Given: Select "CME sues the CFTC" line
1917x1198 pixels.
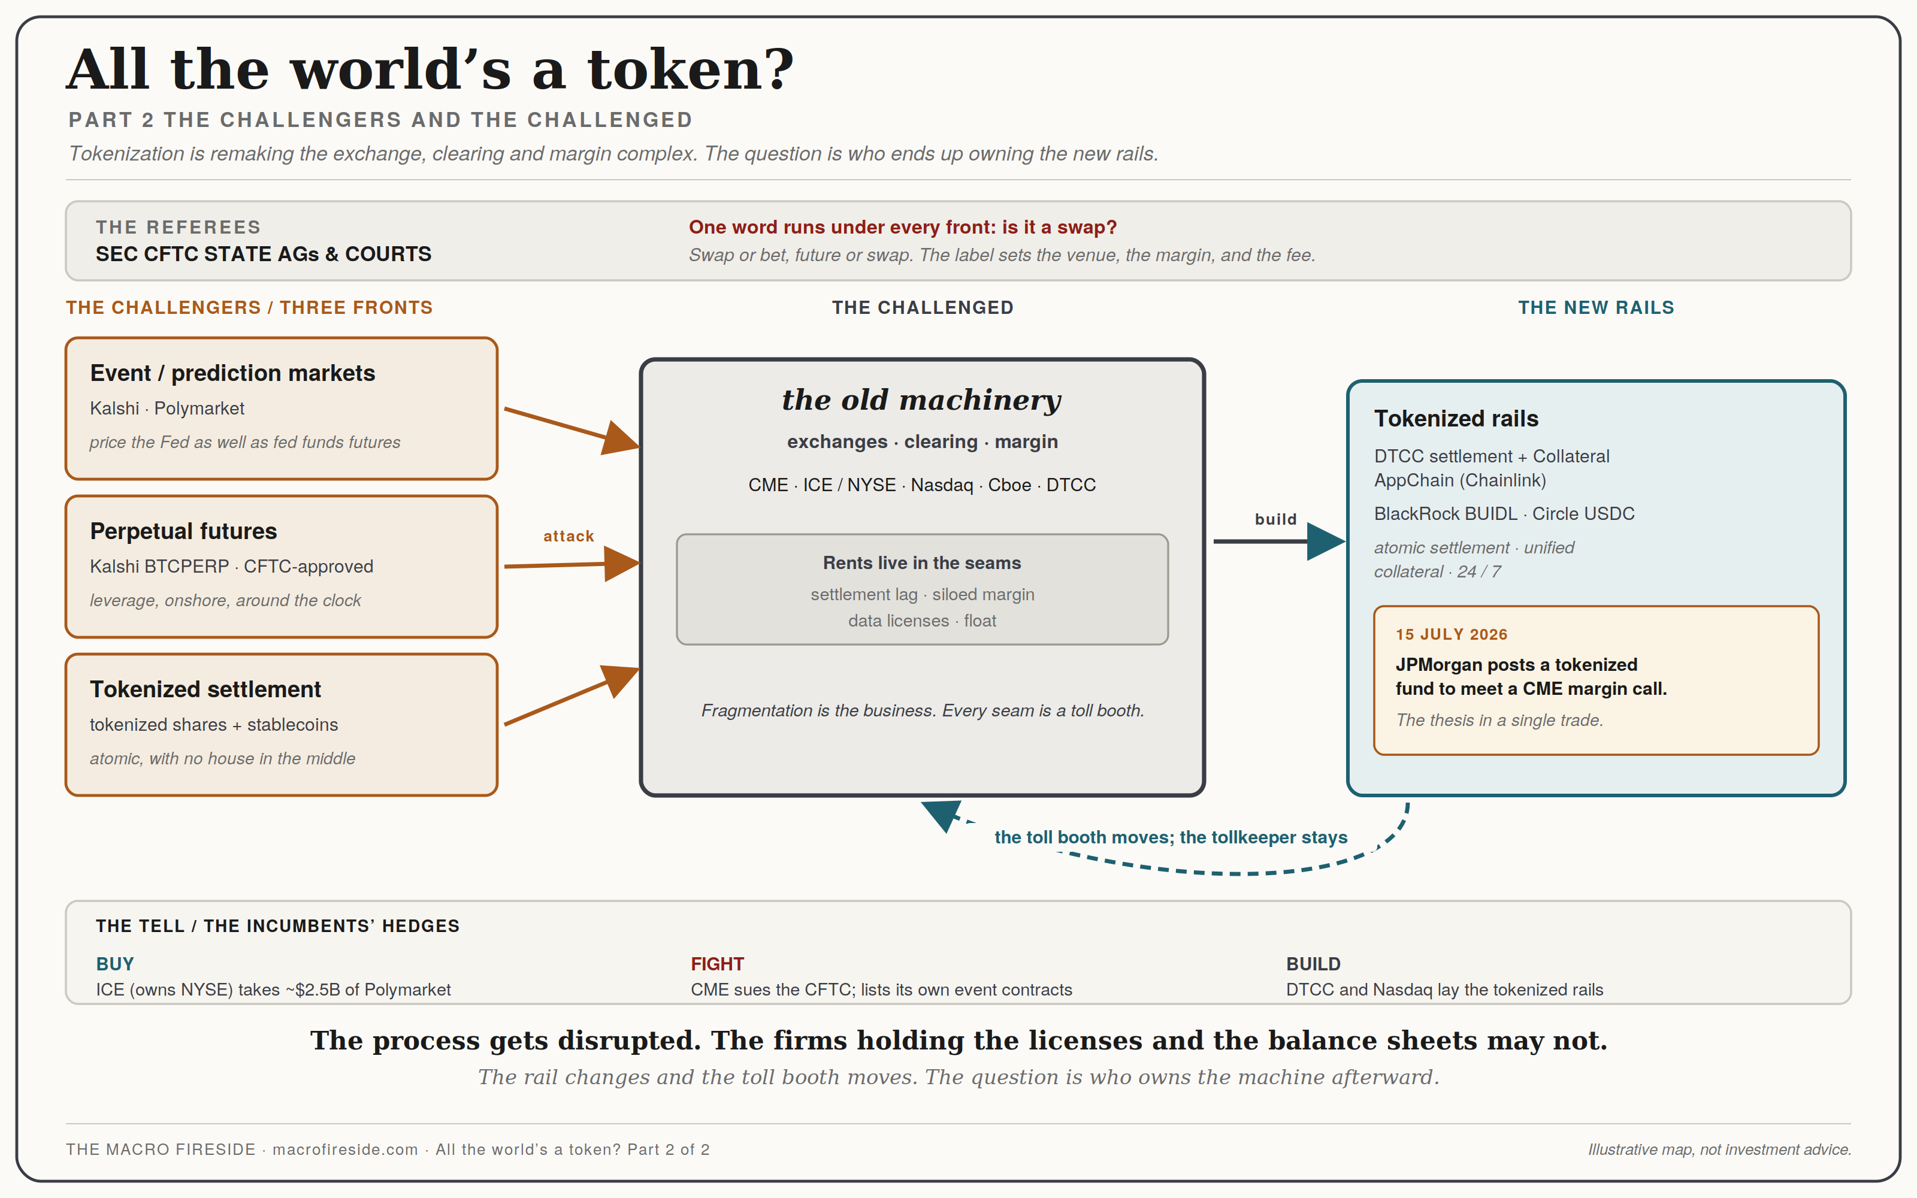Looking at the screenshot, I should (x=881, y=990).
